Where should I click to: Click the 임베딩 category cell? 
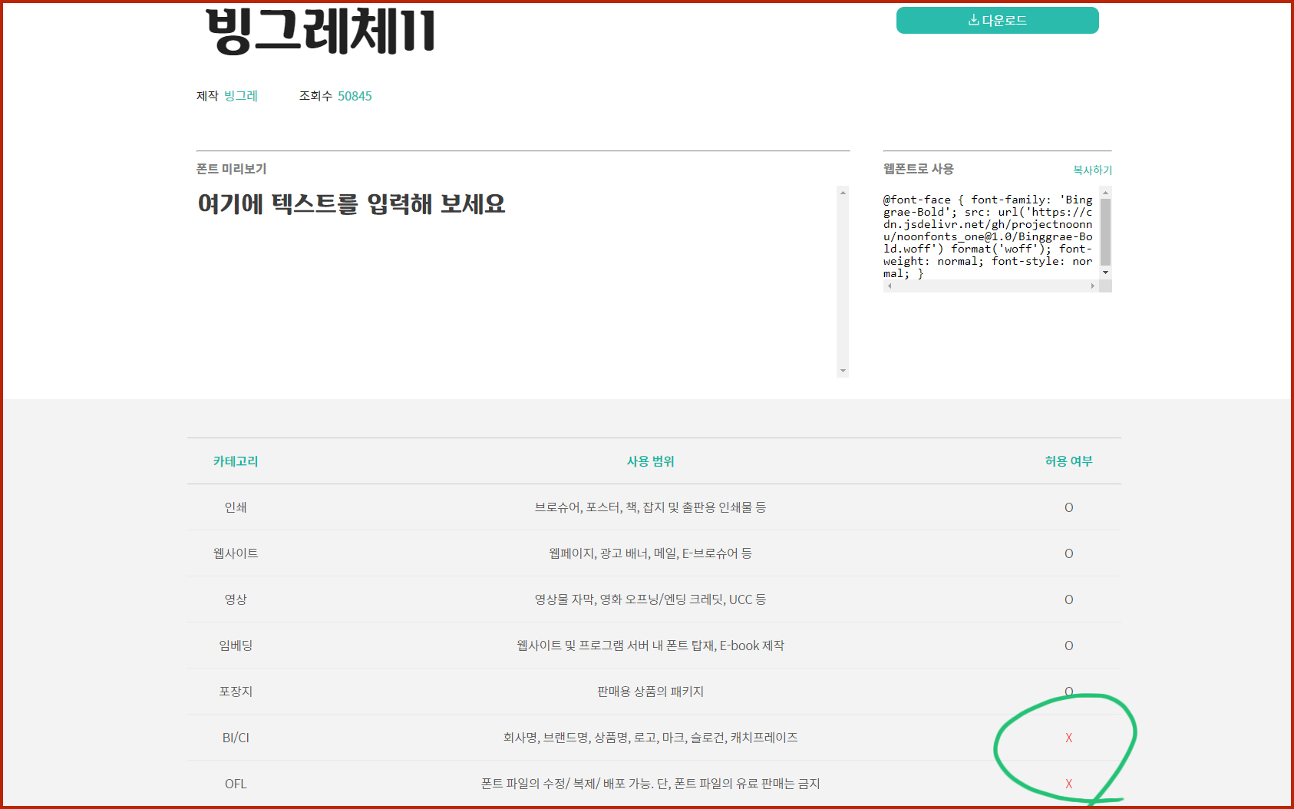click(x=236, y=646)
